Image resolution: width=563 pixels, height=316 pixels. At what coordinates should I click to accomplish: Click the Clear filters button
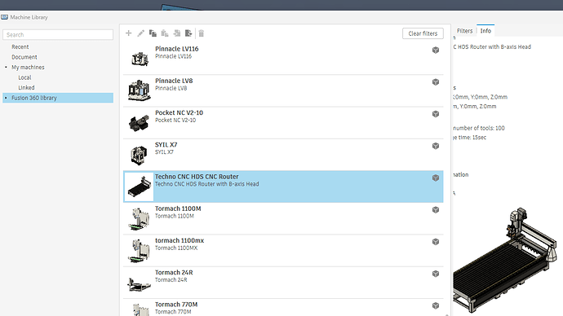423,33
